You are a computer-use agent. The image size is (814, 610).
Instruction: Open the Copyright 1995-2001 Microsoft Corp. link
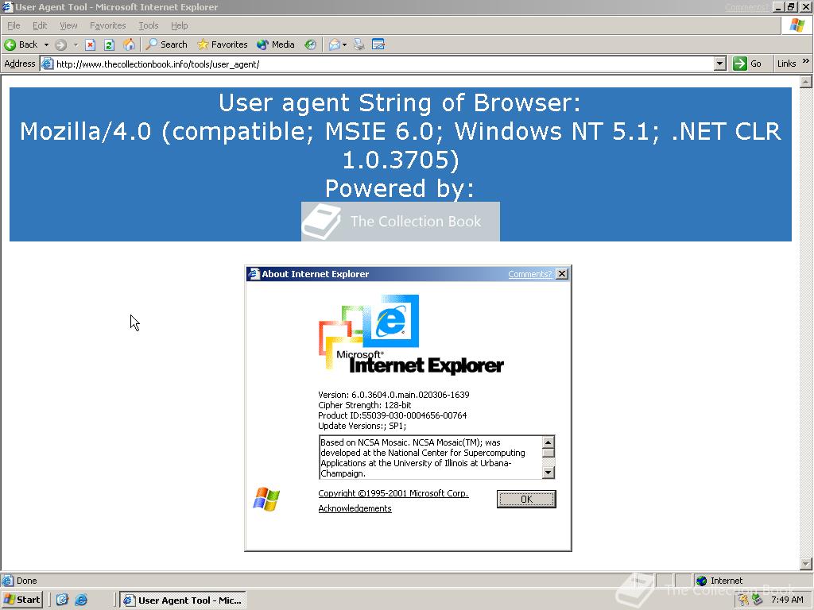tap(393, 493)
